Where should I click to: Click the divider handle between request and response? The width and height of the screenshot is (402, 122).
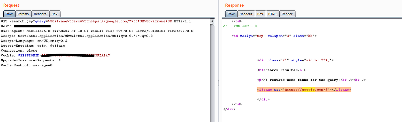218,83
